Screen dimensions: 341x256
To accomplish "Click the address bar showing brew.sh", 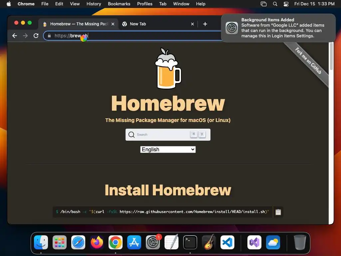I will [133, 36].
